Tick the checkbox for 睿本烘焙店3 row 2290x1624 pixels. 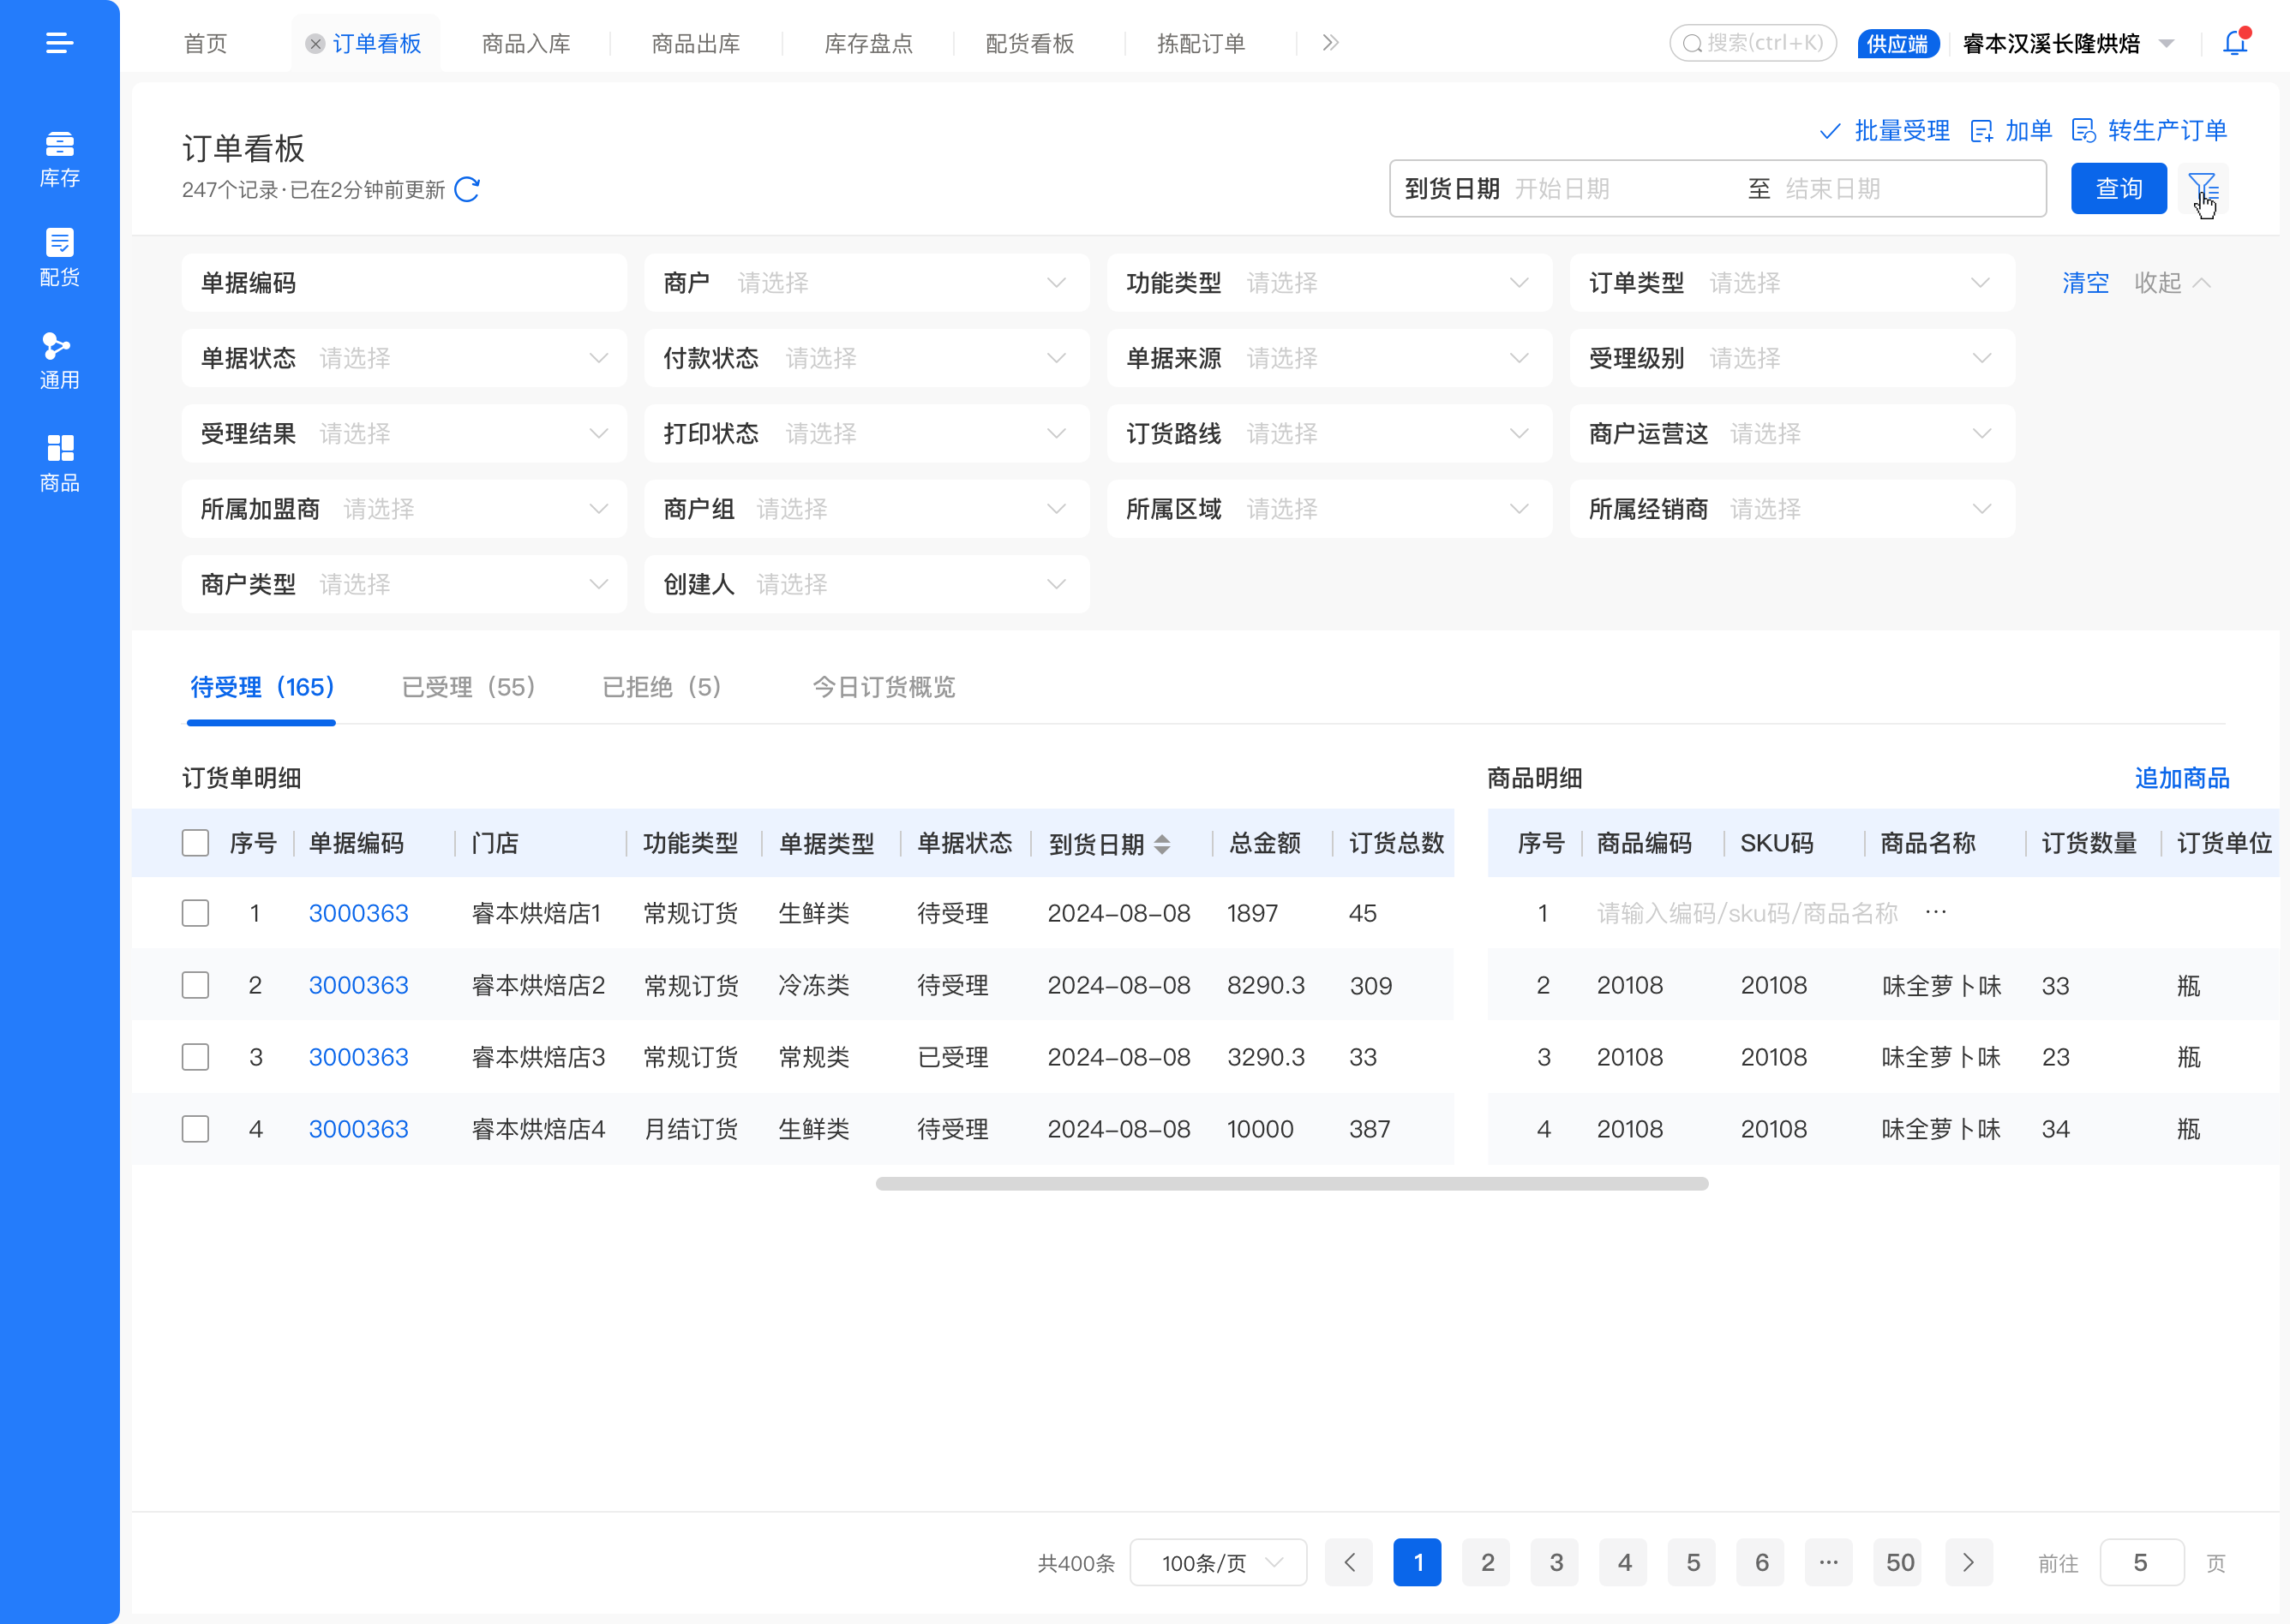coord(195,1057)
